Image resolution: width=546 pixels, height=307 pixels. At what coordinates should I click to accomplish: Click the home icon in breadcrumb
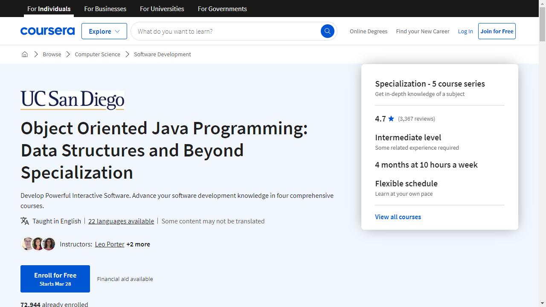25,54
